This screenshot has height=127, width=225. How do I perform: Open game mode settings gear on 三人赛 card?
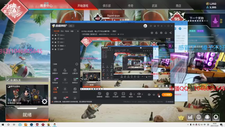[x=44, y=102]
